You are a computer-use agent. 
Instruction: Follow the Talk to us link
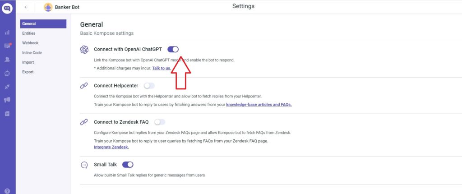click(x=162, y=68)
